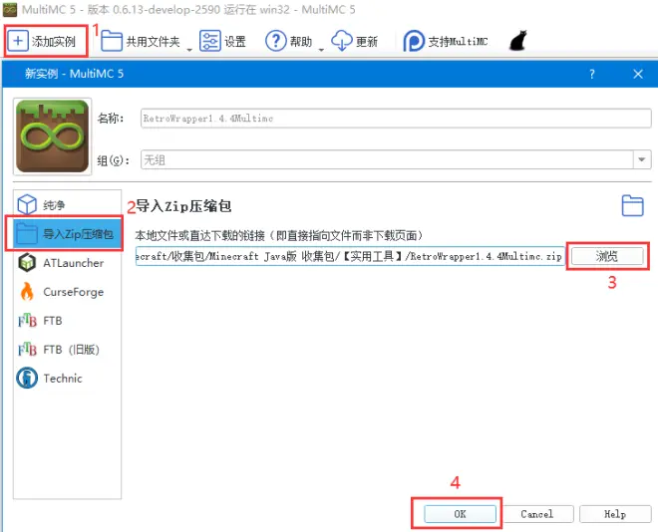Click the instance icon with green infinity

click(x=53, y=136)
